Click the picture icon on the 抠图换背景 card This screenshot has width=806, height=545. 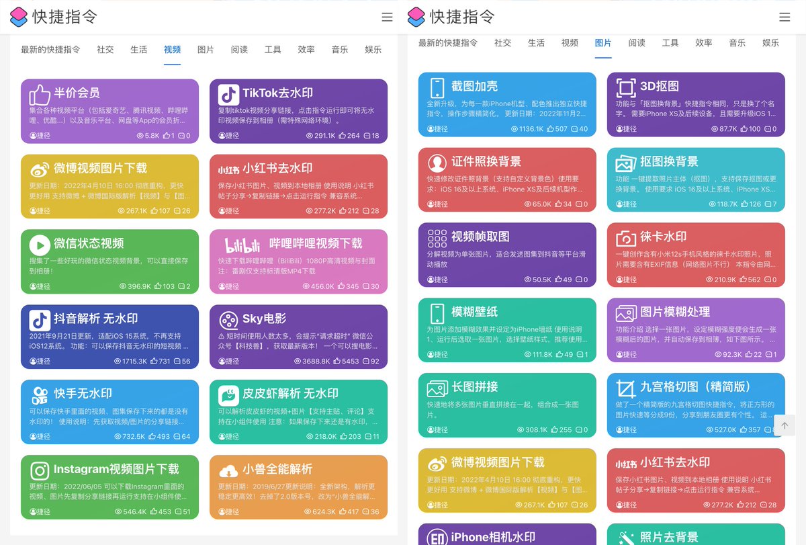pyautogui.click(x=626, y=163)
